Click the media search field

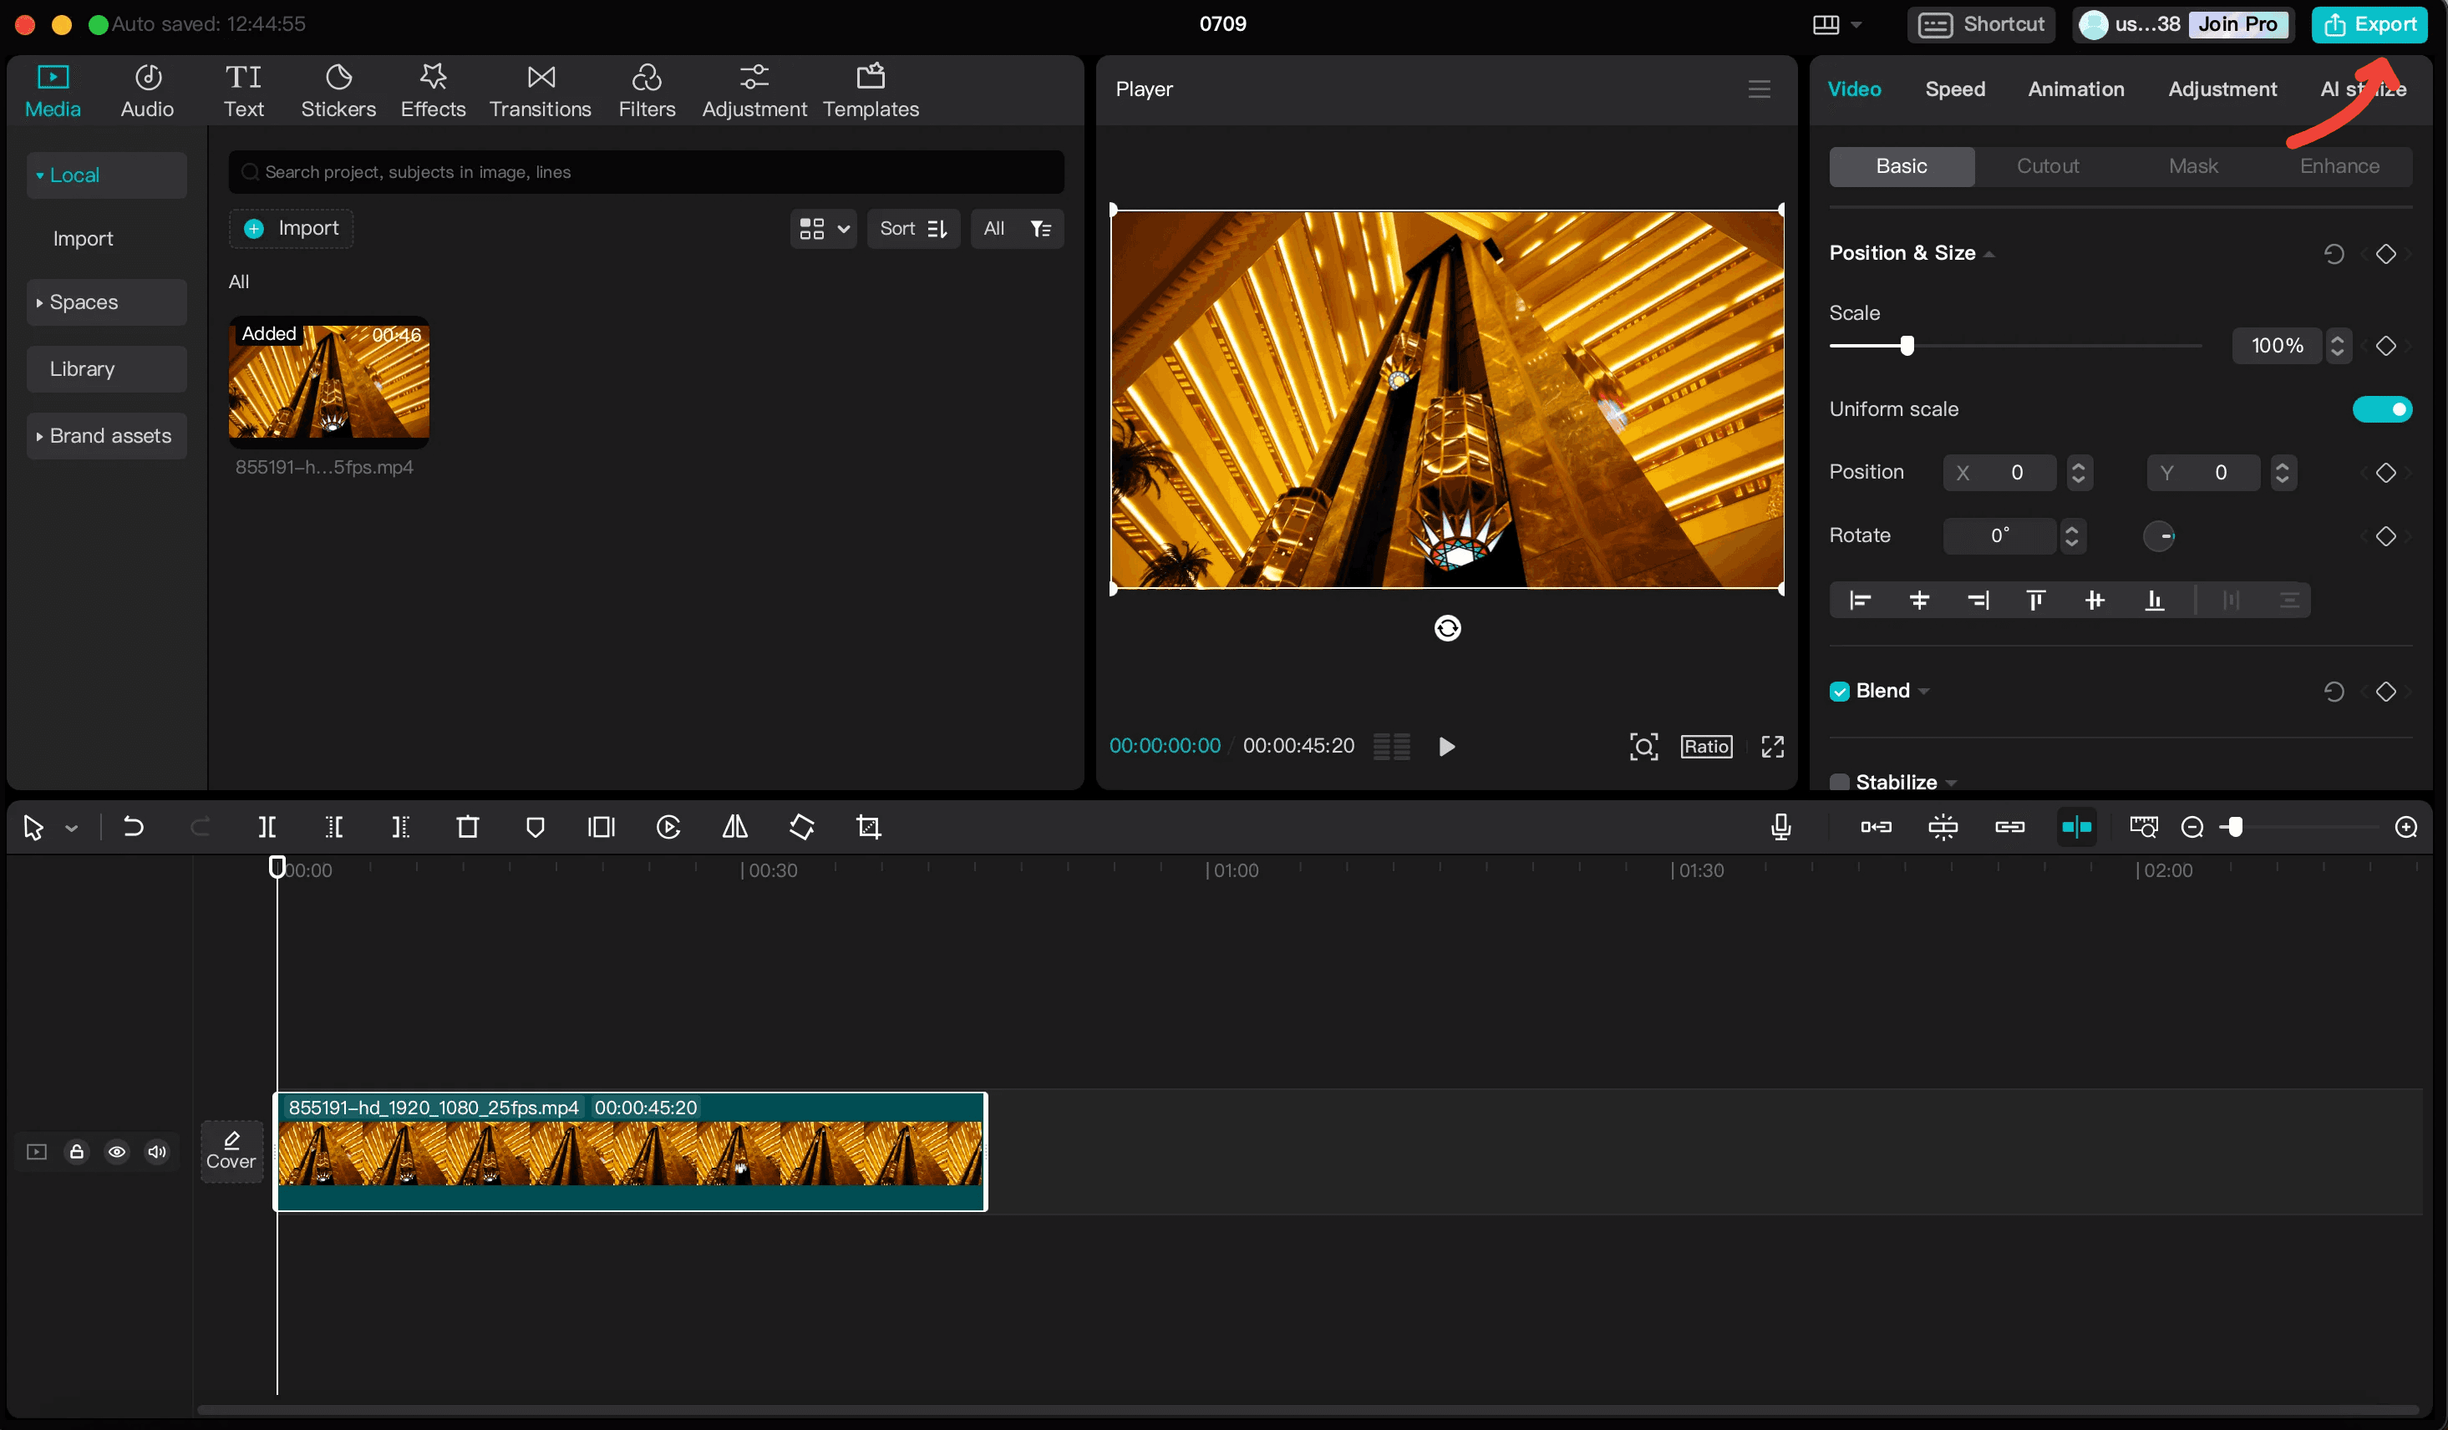pyautogui.click(x=646, y=172)
